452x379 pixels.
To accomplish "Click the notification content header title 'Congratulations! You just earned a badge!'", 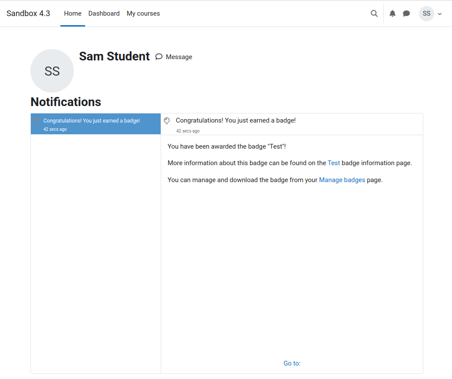I will [x=236, y=120].
